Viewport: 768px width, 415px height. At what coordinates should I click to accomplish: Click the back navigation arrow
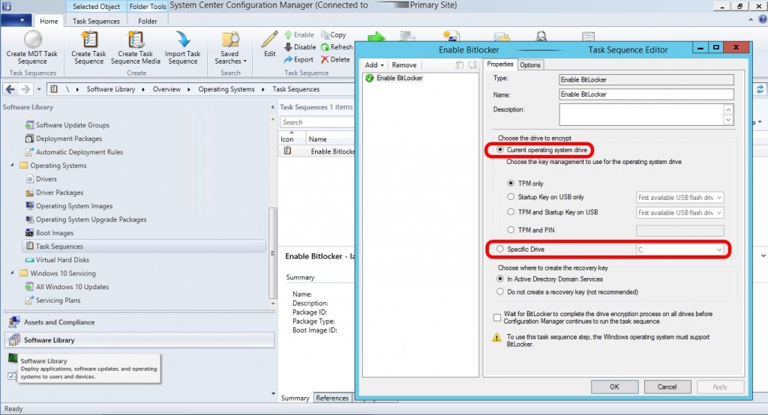10,89
